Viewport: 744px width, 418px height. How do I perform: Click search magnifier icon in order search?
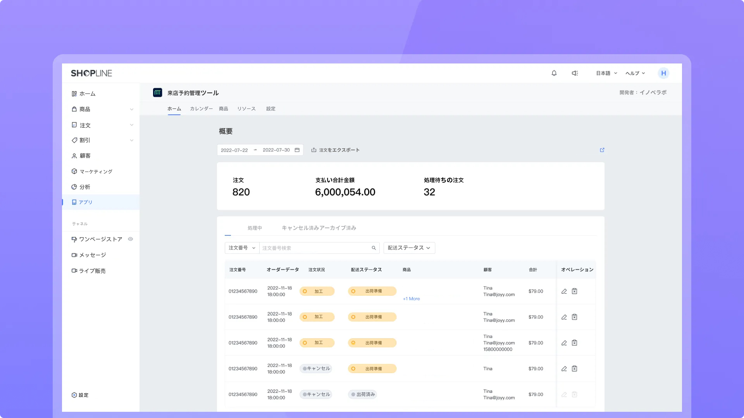(374, 248)
